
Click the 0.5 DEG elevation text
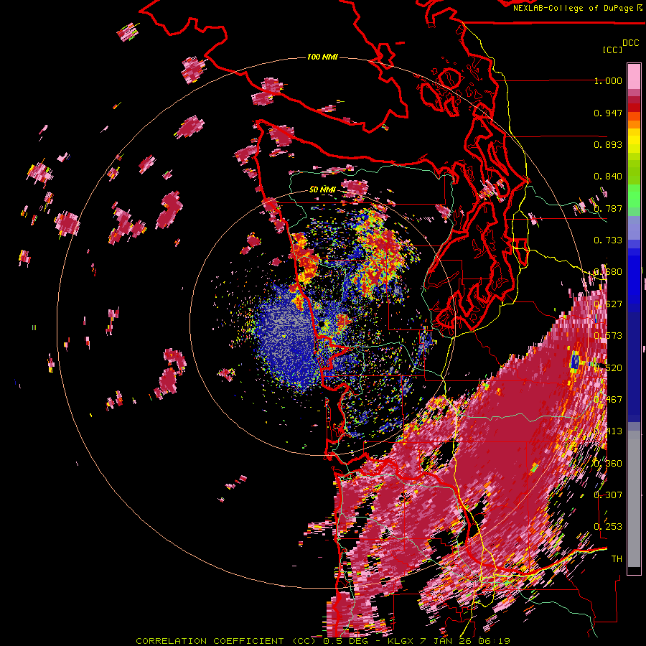coord(345,641)
